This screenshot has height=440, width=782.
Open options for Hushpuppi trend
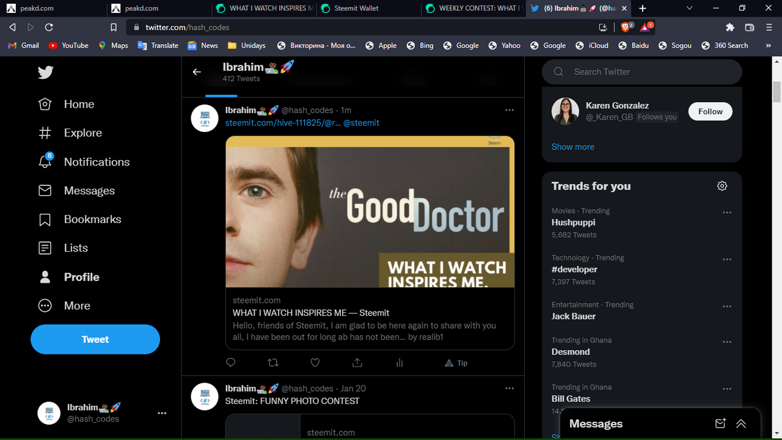point(727,213)
